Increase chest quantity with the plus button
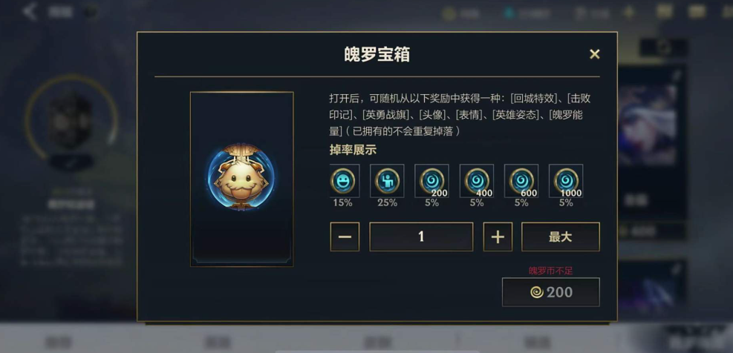 click(x=498, y=237)
